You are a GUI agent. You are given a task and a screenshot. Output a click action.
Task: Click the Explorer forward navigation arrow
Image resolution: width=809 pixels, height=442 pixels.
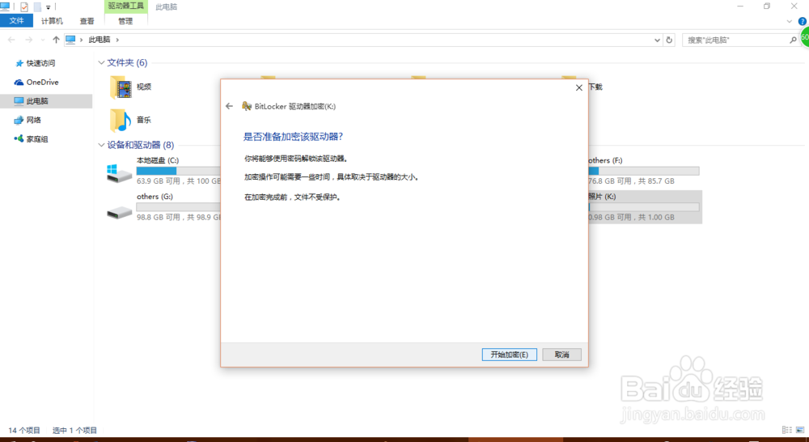29,40
